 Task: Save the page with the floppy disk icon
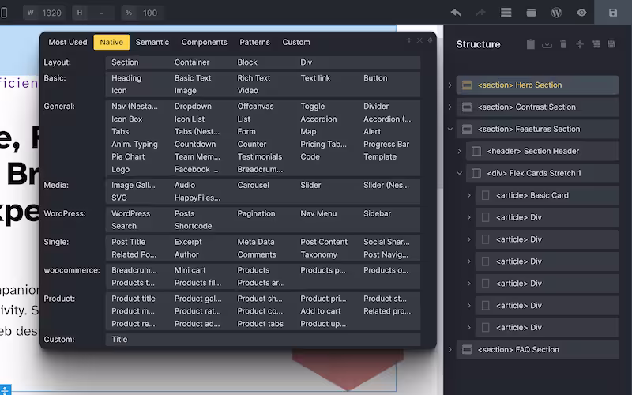tap(613, 13)
